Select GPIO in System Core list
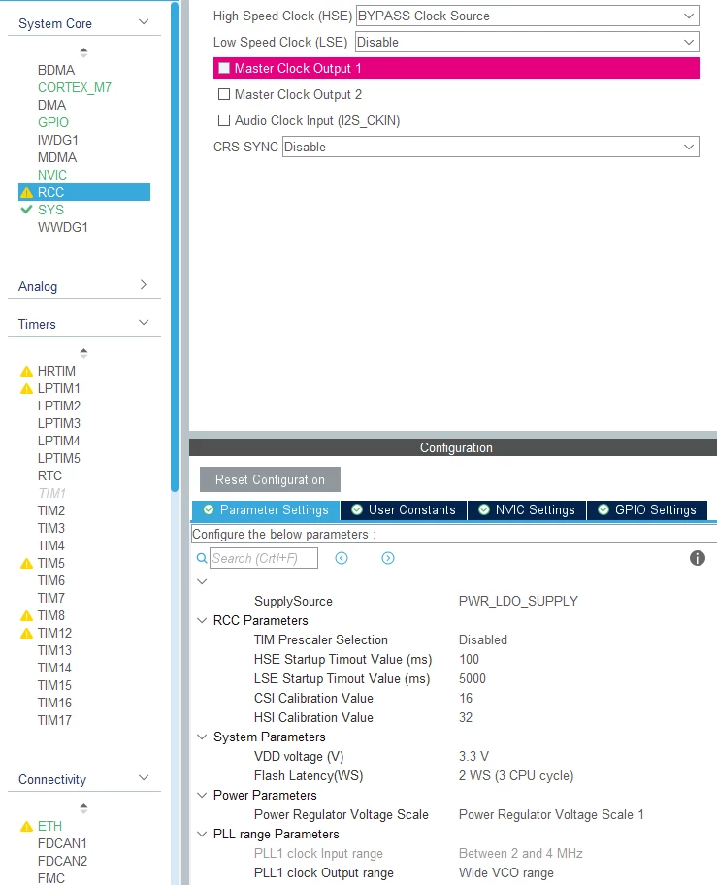The width and height of the screenshot is (717, 885). pyautogui.click(x=53, y=122)
